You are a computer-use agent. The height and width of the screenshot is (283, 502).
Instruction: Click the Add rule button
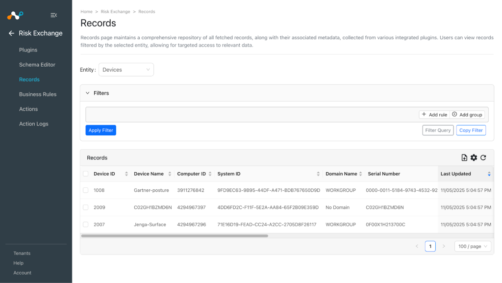[x=434, y=115]
